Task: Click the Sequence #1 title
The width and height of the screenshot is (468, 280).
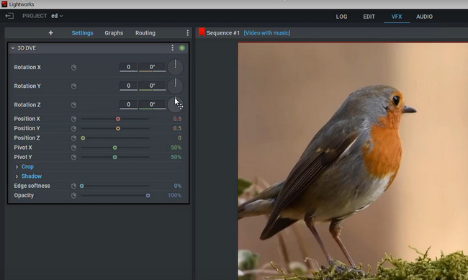Action: pos(223,33)
